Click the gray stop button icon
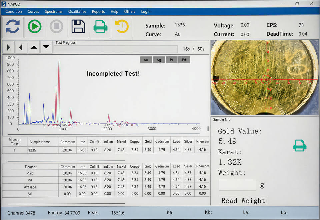The image size is (320, 220). (56, 27)
